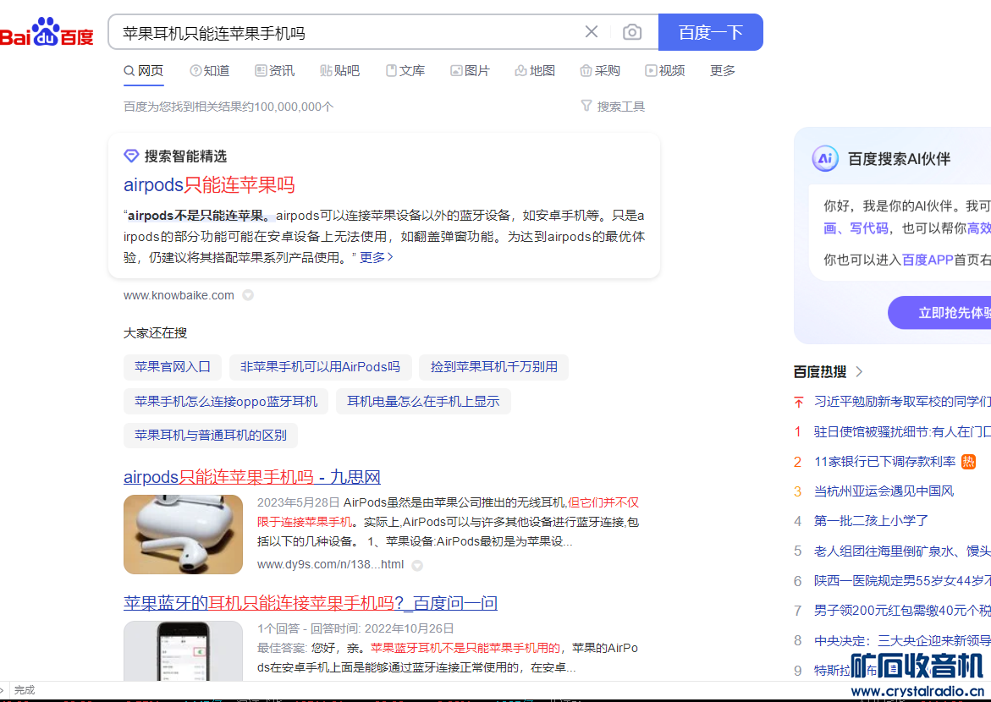Image resolution: width=991 pixels, height=702 pixels.
Task: Expand 百度热搜 with chevron arrow
Action: click(x=858, y=371)
